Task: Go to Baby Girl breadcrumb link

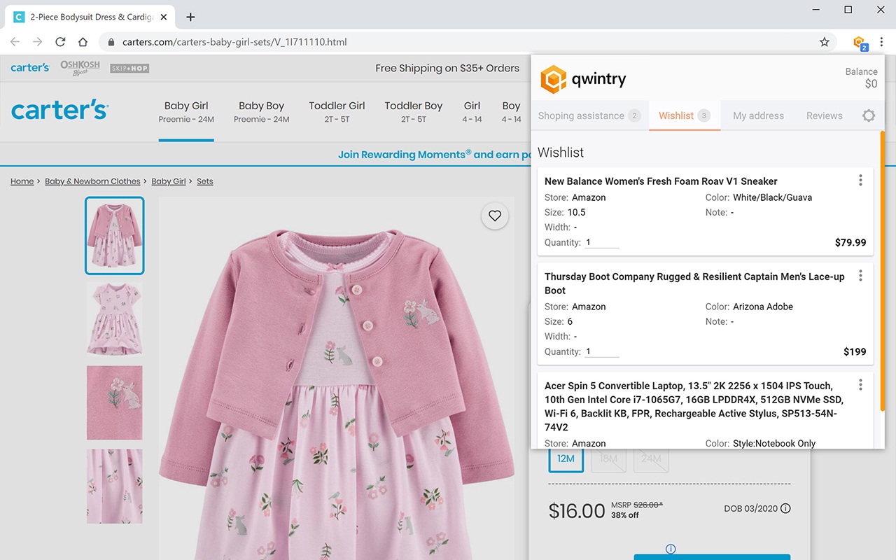Action: click(169, 181)
